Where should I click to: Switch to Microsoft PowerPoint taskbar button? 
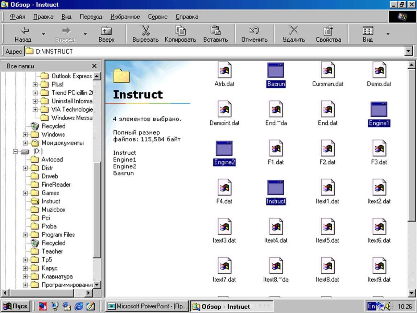pyautogui.click(x=147, y=306)
